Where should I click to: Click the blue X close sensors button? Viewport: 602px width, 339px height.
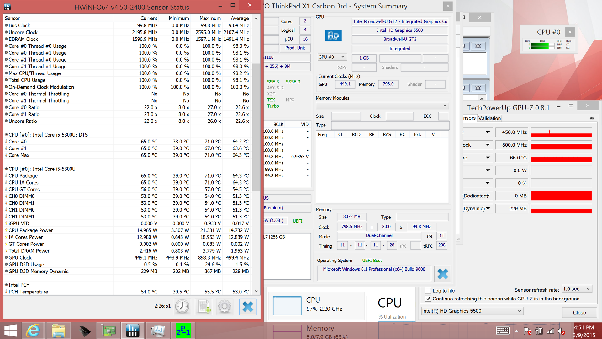coord(248,306)
